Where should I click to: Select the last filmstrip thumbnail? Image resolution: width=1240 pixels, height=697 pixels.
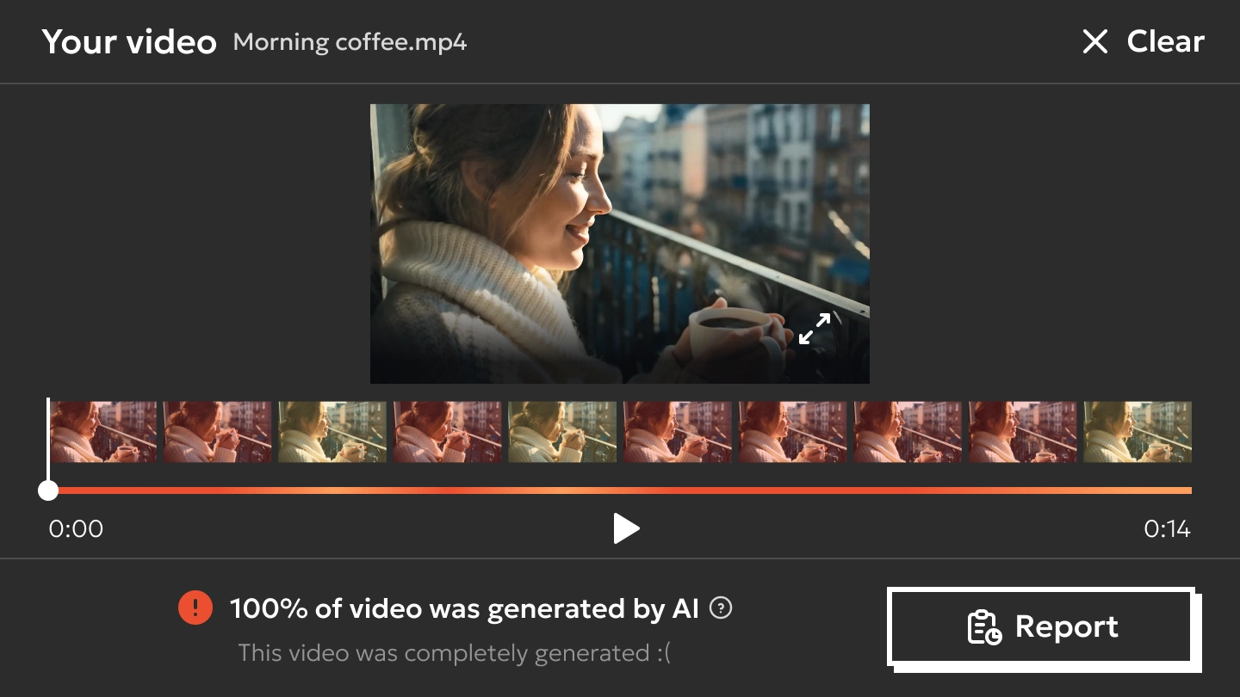1137,432
